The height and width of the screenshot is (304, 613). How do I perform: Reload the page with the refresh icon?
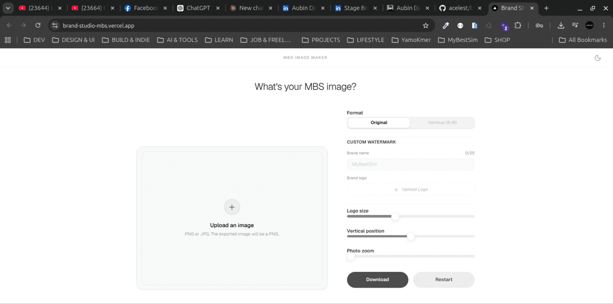tap(38, 25)
